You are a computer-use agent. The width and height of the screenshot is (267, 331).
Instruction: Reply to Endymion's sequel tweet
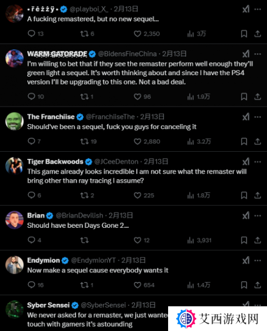32,285
